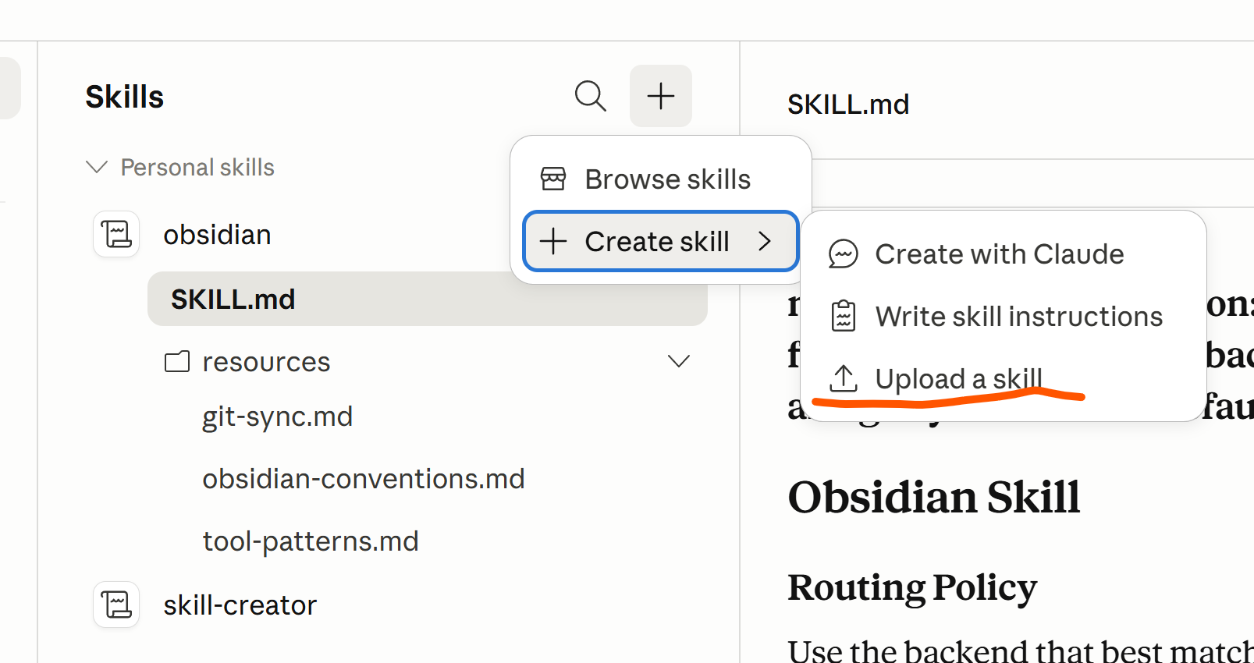Click the Browse skills storefront icon
Screen dimensions: 1254x663
pos(553,179)
